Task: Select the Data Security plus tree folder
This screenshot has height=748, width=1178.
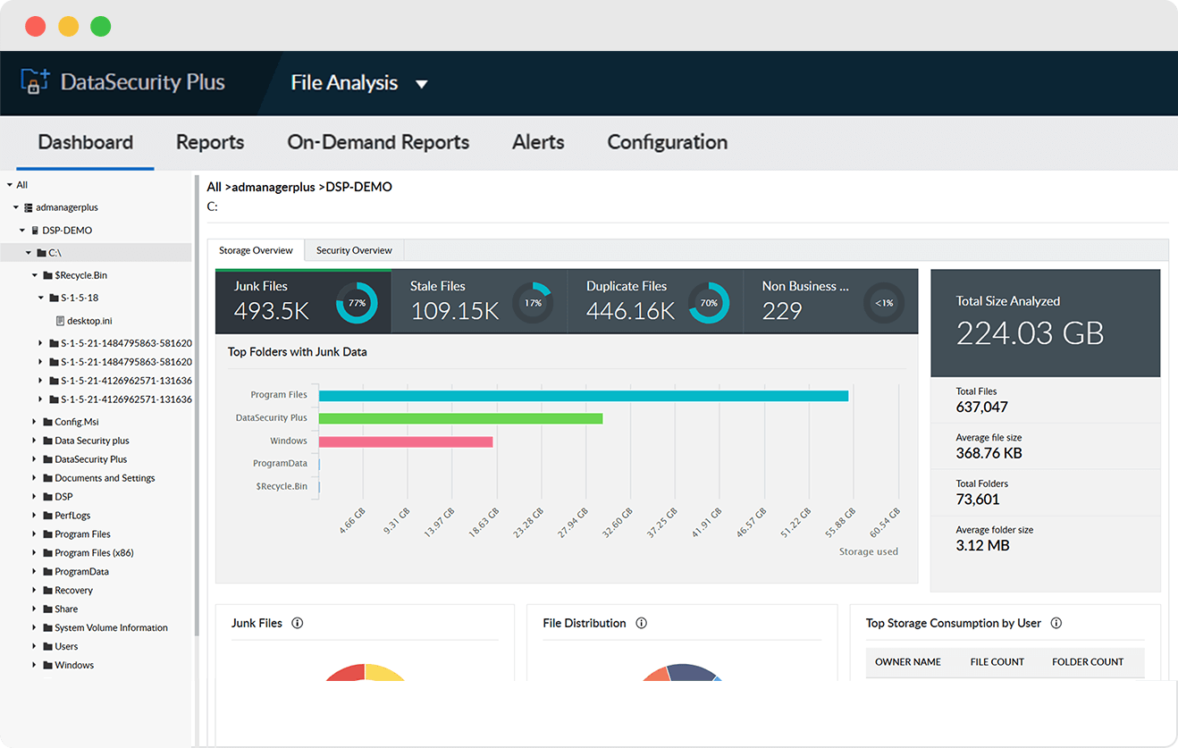Action: (92, 441)
